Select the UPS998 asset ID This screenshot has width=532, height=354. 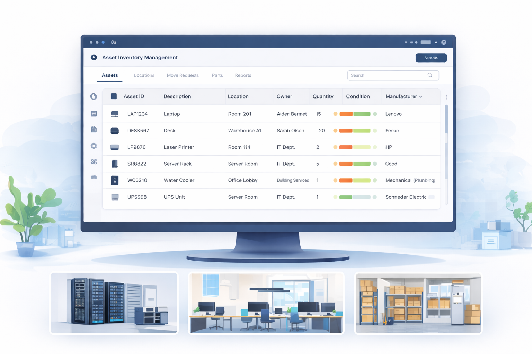click(x=137, y=197)
